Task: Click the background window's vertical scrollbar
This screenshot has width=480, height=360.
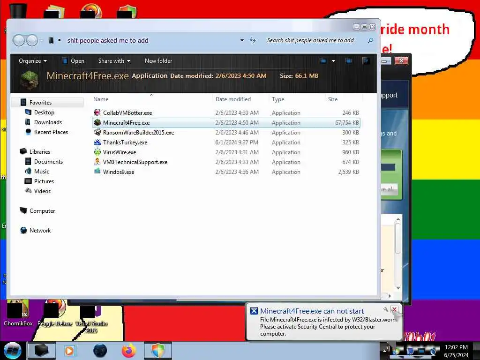Action: [397, 254]
